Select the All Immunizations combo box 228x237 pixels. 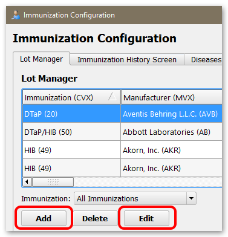click(x=135, y=198)
